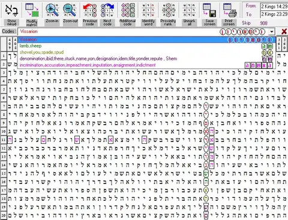Viewport: 288px width, 220px height.
Task: Select the shovel,you,spade,spud code entry
Action: click(147, 52)
